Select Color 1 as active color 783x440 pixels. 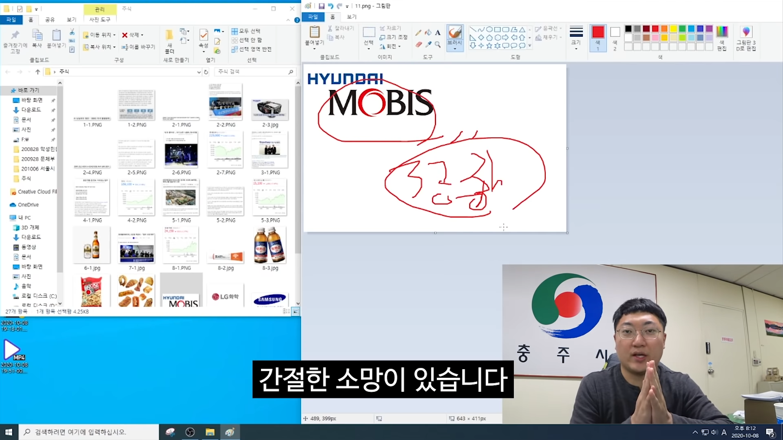(x=598, y=38)
